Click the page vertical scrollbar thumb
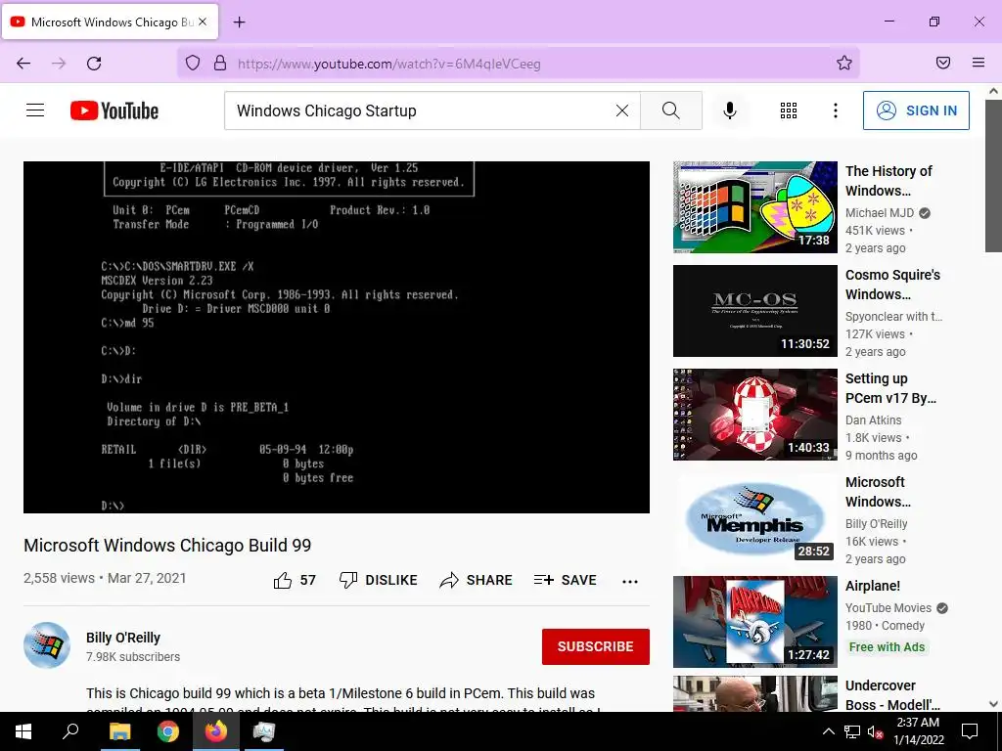The width and height of the screenshot is (1002, 751). (x=993, y=176)
